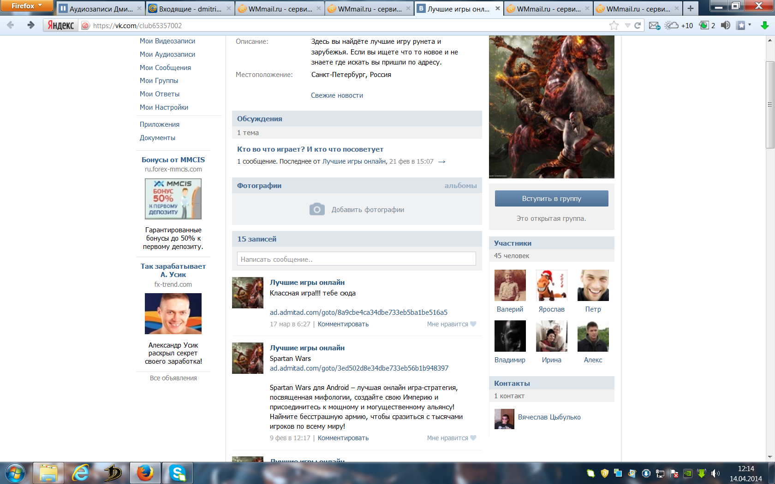Screen dimensions: 775x484
Task: Switch to the last WMmail.ru tab
Action: pyautogui.click(x=638, y=8)
